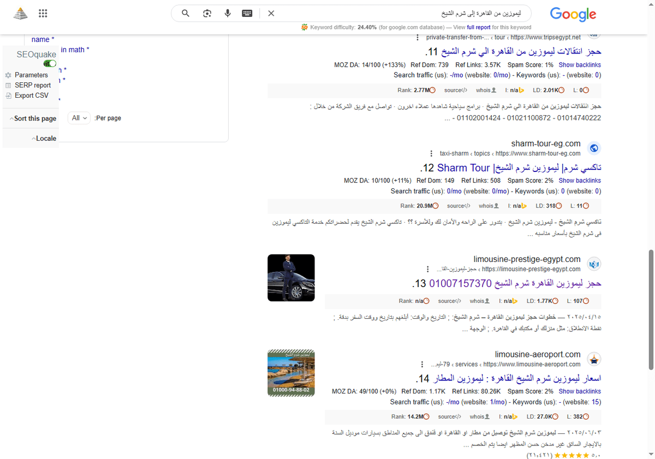Start voice search with the microphone
This screenshot has height=459, width=655.
pyautogui.click(x=228, y=13)
